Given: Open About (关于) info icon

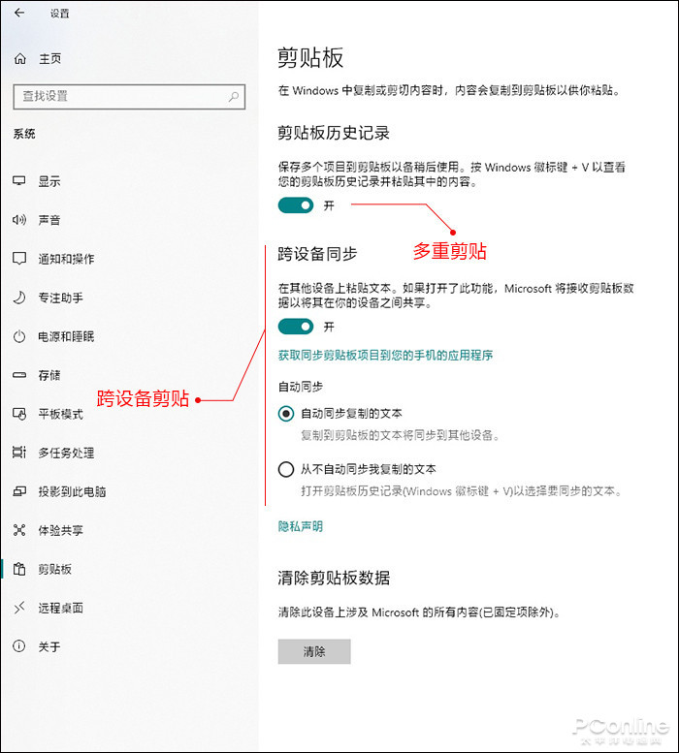Looking at the screenshot, I should pos(19,646).
